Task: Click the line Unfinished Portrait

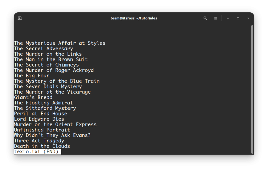Action: tap(42, 130)
